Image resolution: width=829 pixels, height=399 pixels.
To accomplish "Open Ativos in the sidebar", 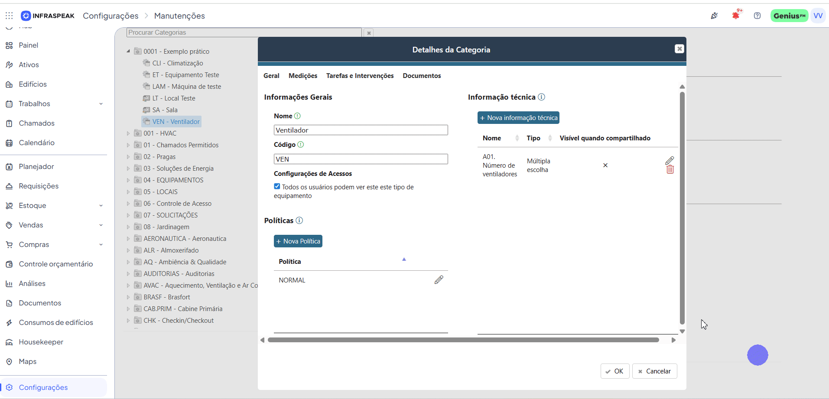I will [29, 65].
